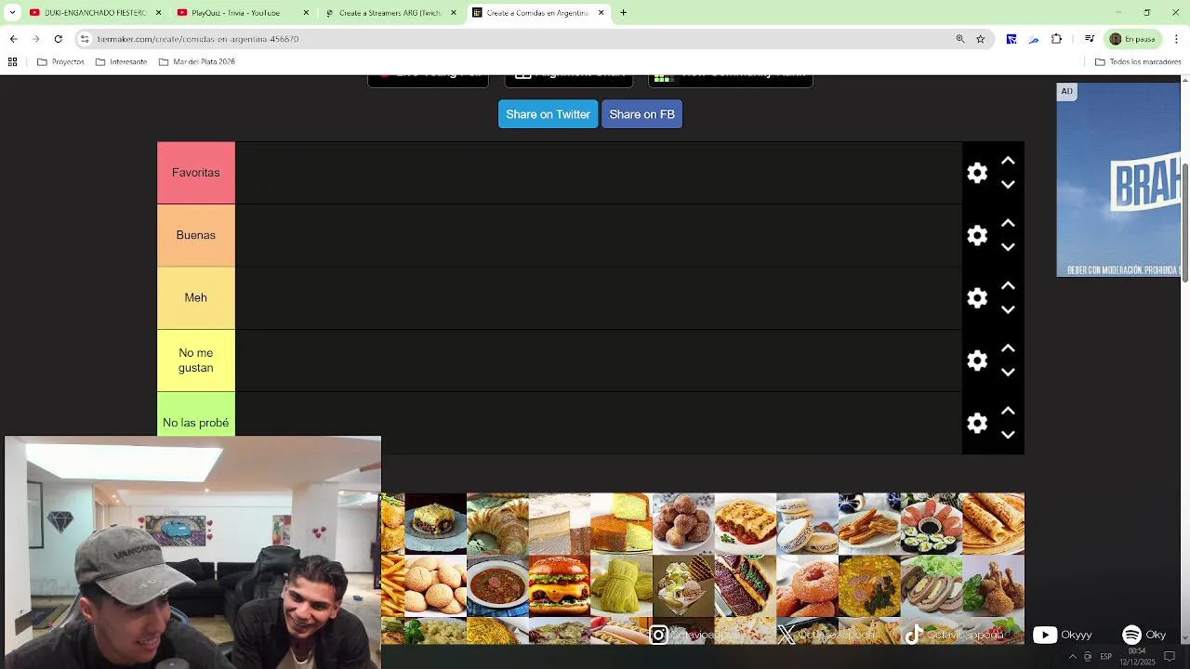This screenshot has width=1190, height=669.
Task: Pick the round cookies image
Action: [435, 586]
